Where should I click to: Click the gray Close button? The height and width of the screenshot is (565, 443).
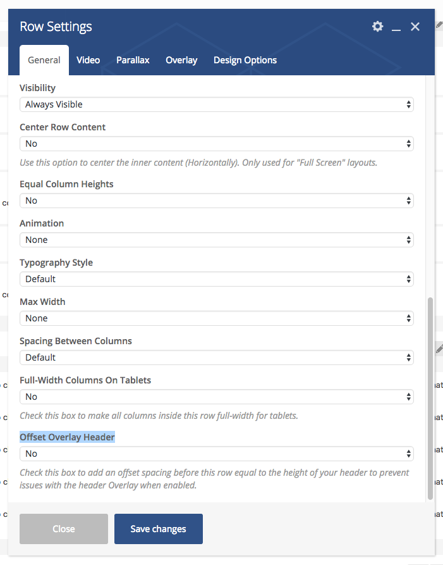[64, 529]
